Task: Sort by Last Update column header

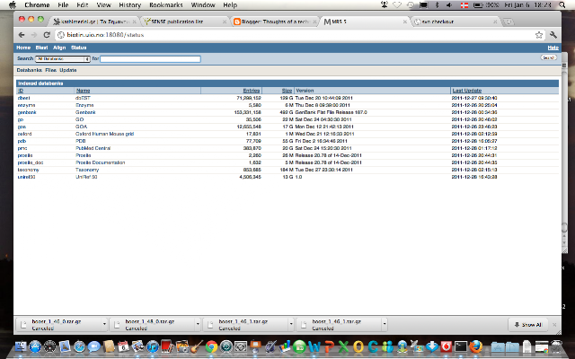Action: [x=466, y=91]
